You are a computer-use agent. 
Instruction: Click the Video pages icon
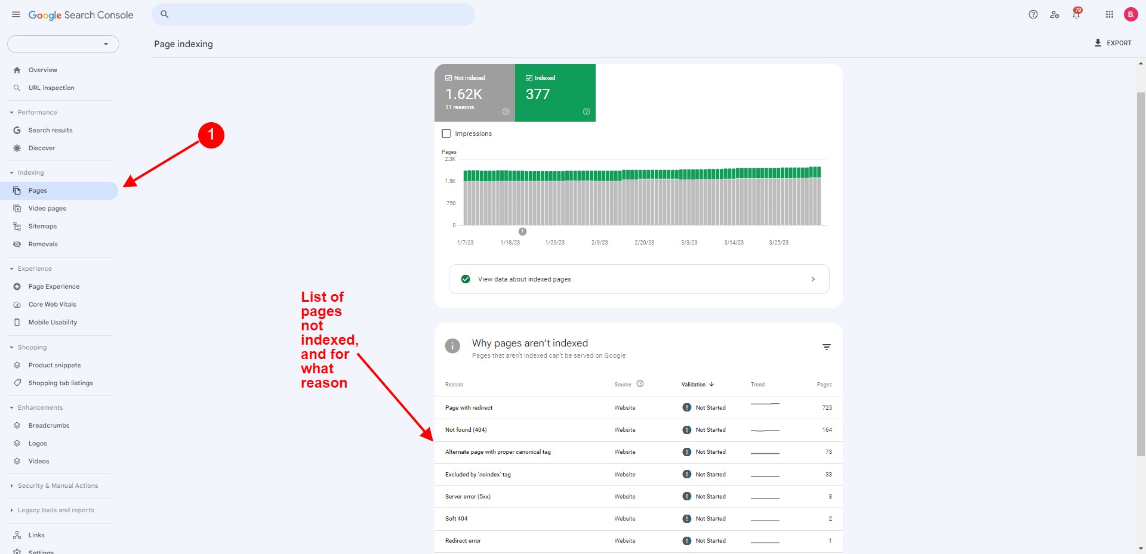pyautogui.click(x=17, y=209)
